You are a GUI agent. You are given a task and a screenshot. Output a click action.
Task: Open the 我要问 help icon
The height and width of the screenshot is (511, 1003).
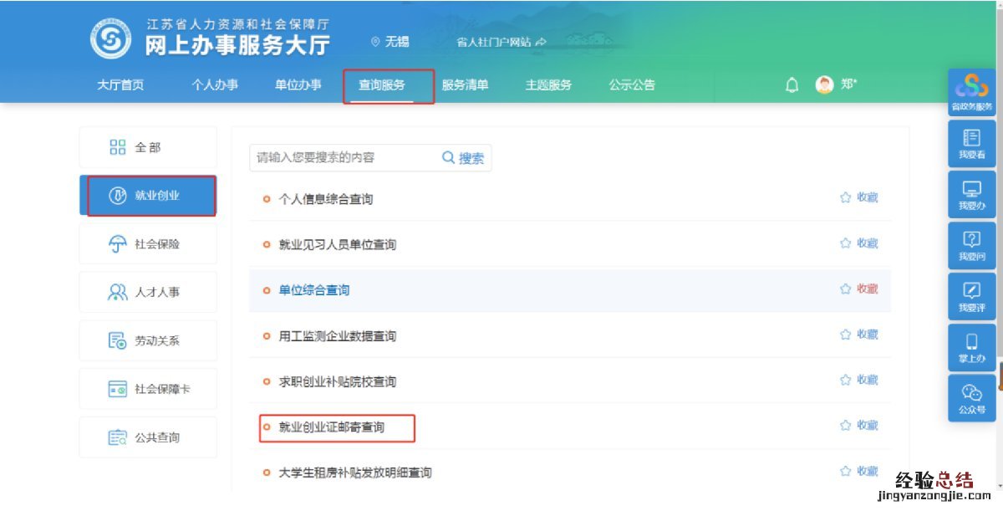(971, 245)
